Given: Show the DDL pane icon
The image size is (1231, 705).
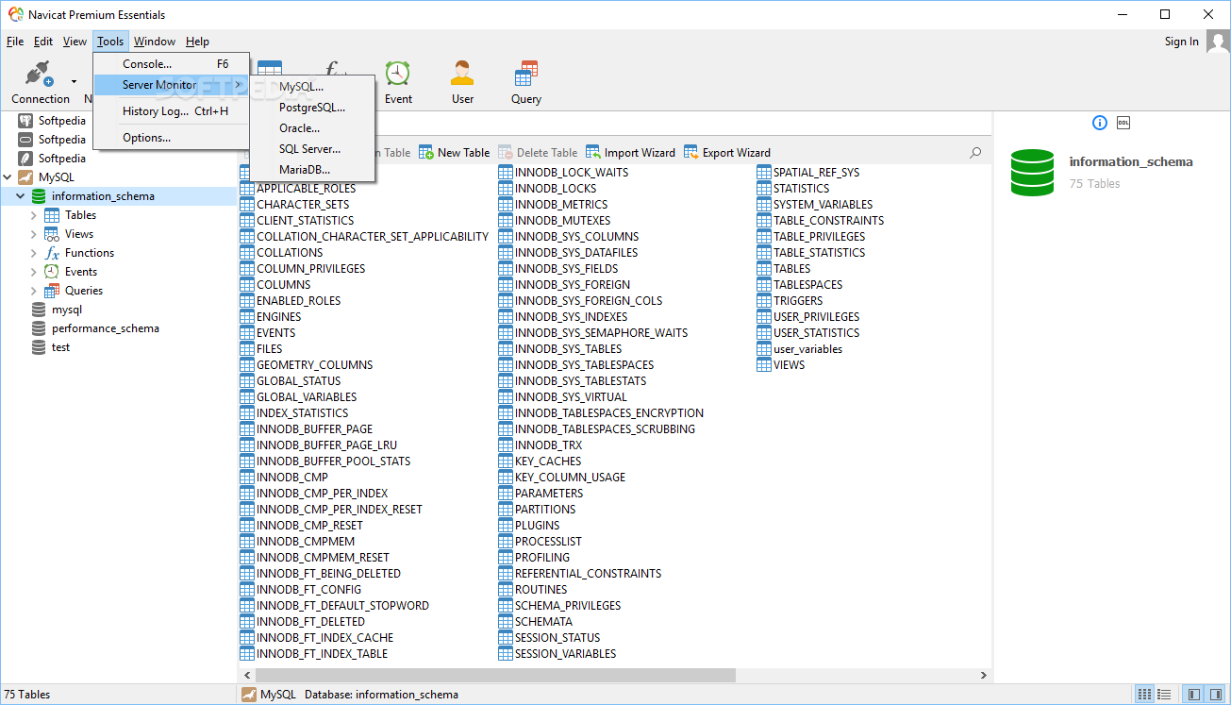Looking at the screenshot, I should click(x=1123, y=123).
